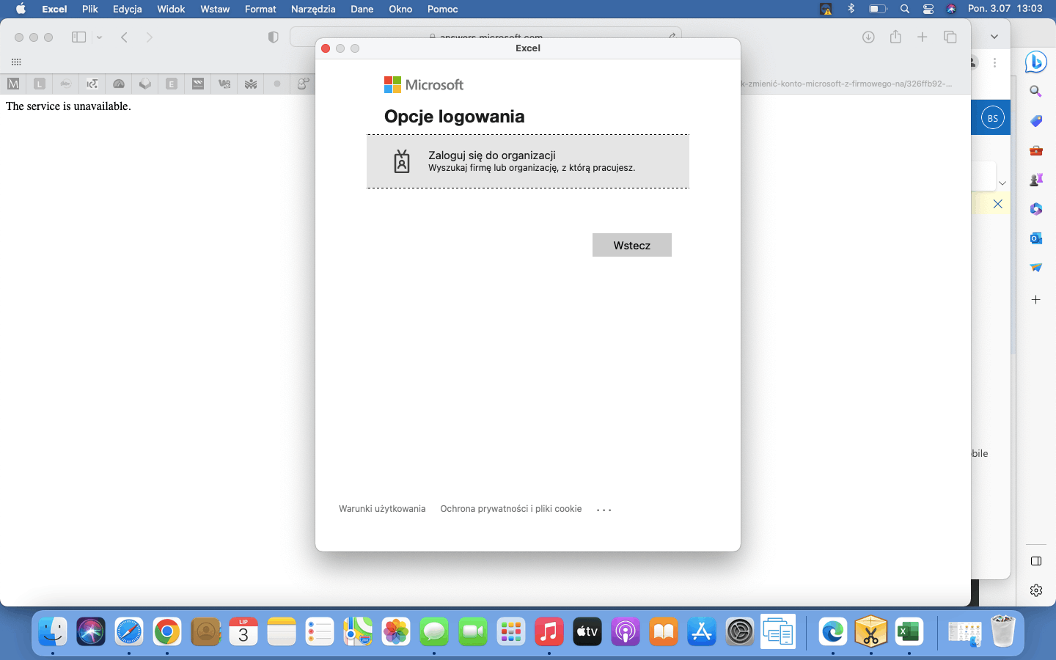Open the date and time Pon. 3.07 13:03

click(1005, 9)
